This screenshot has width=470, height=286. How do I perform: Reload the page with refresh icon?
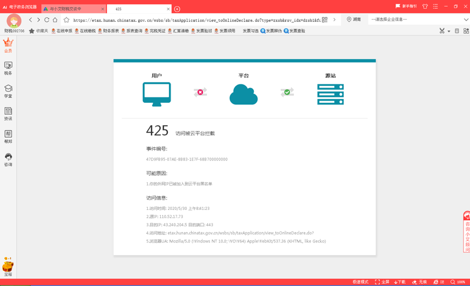point(47,20)
